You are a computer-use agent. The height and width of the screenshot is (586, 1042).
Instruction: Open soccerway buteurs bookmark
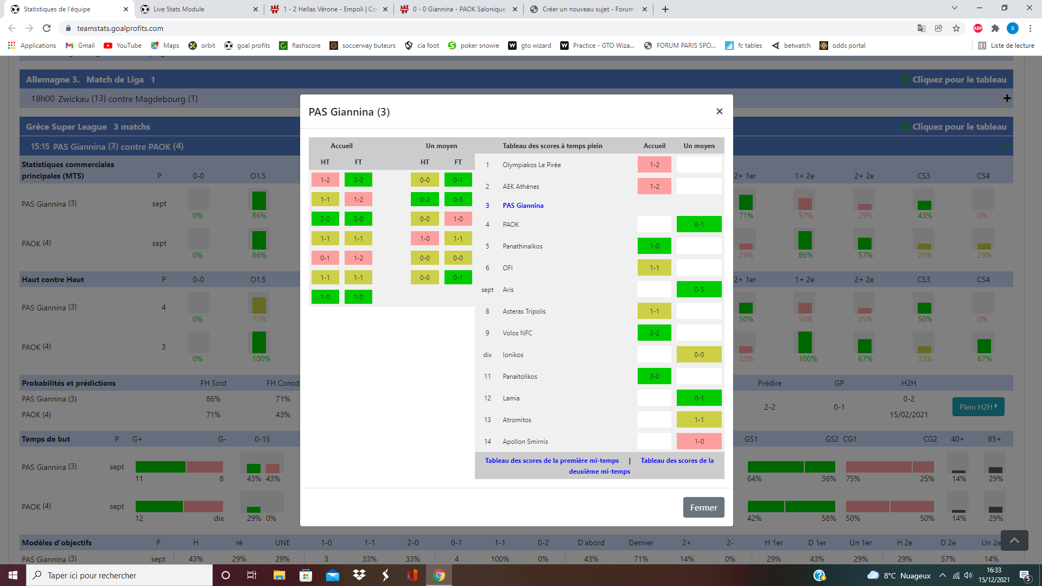[x=363, y=46]
